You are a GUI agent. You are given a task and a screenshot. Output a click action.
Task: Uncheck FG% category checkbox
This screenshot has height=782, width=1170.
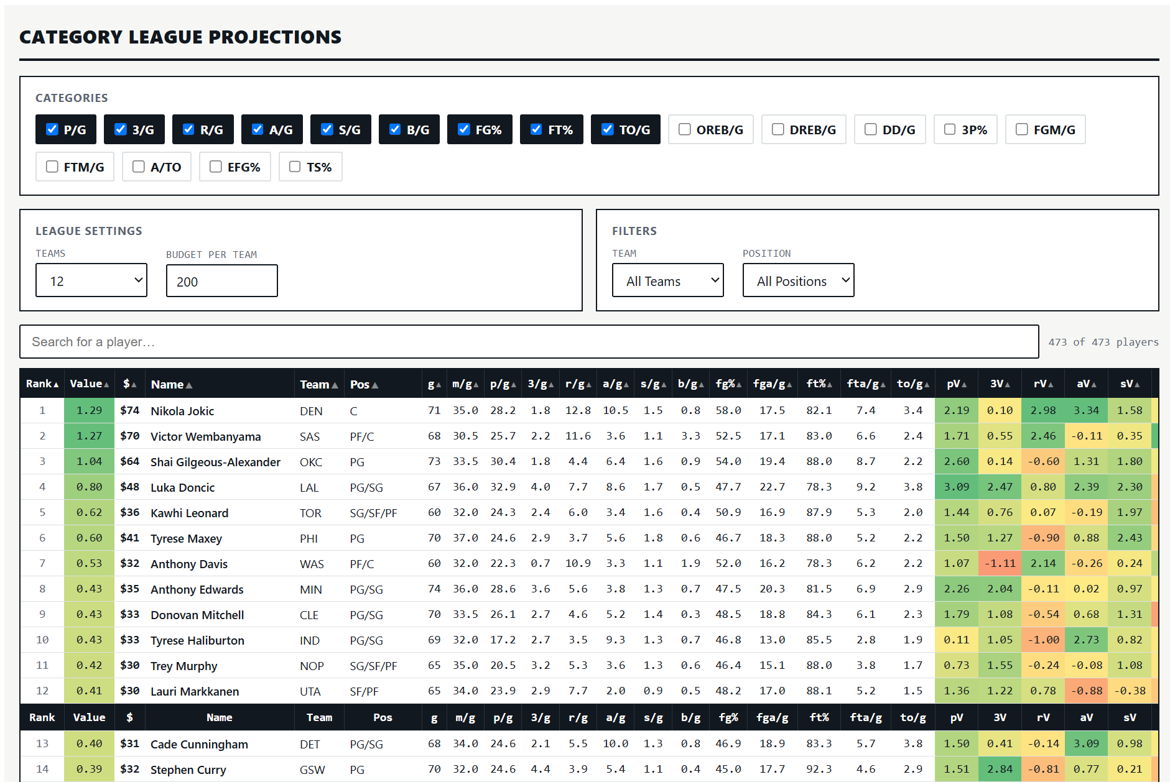pyautogui.click(x=464, y=129)
